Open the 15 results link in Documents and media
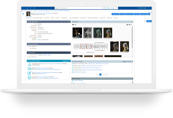 click(124, 62)
